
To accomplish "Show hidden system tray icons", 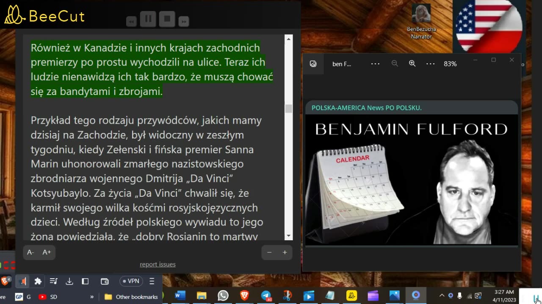I will click(x=442, y=296).
